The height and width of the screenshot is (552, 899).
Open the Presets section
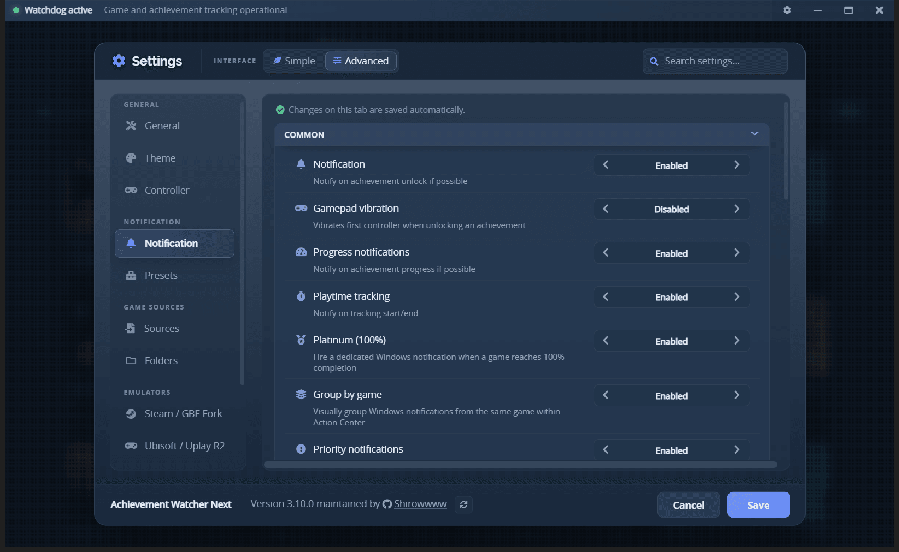(174, 275)
